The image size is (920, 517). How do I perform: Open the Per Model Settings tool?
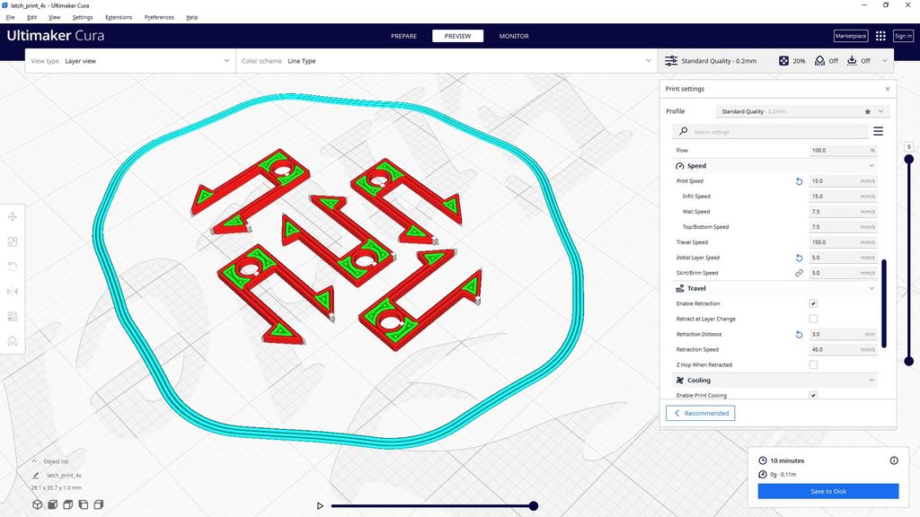coord(13,316)
